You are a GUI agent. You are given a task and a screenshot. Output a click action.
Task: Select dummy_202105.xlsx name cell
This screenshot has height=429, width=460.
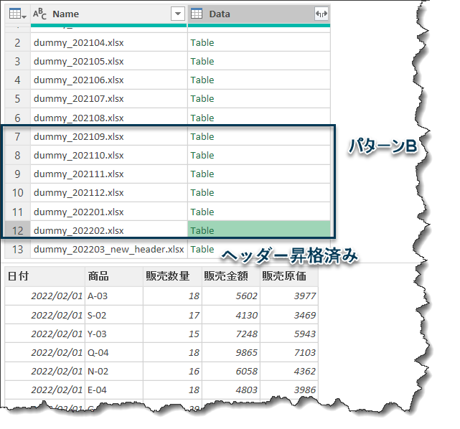pyautogui.click(x=109, y=61)
